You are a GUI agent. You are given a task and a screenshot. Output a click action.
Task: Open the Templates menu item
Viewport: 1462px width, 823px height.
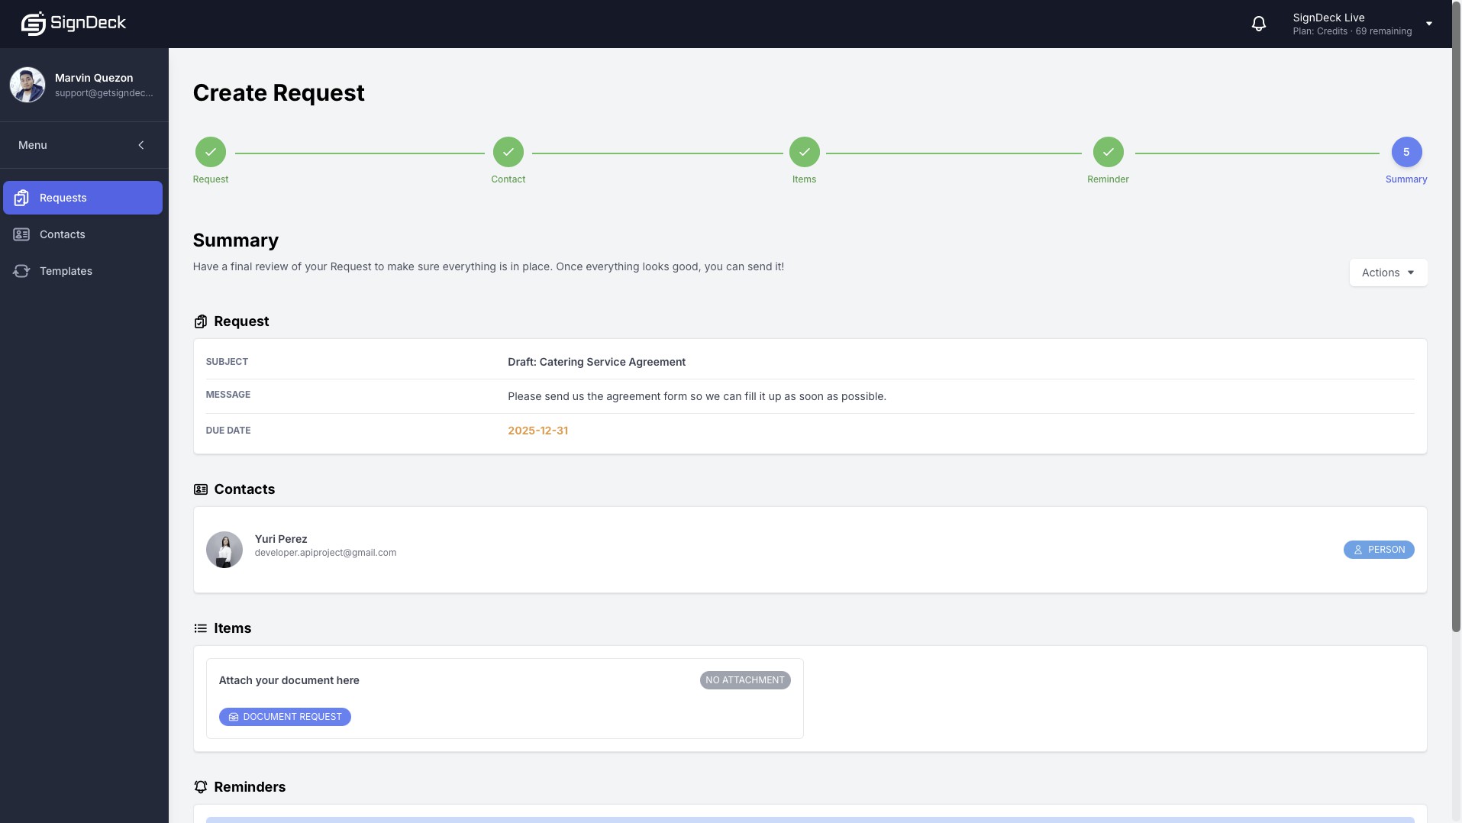(x=82, y=271)
